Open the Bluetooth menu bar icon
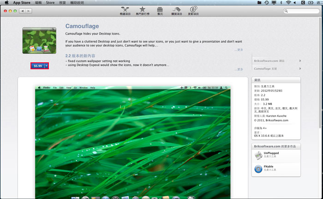The image size is (323, 199). (x=281, y=2)
